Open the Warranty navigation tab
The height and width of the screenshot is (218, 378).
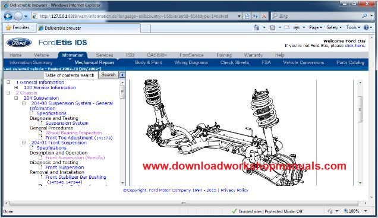(x=253, y=55)
